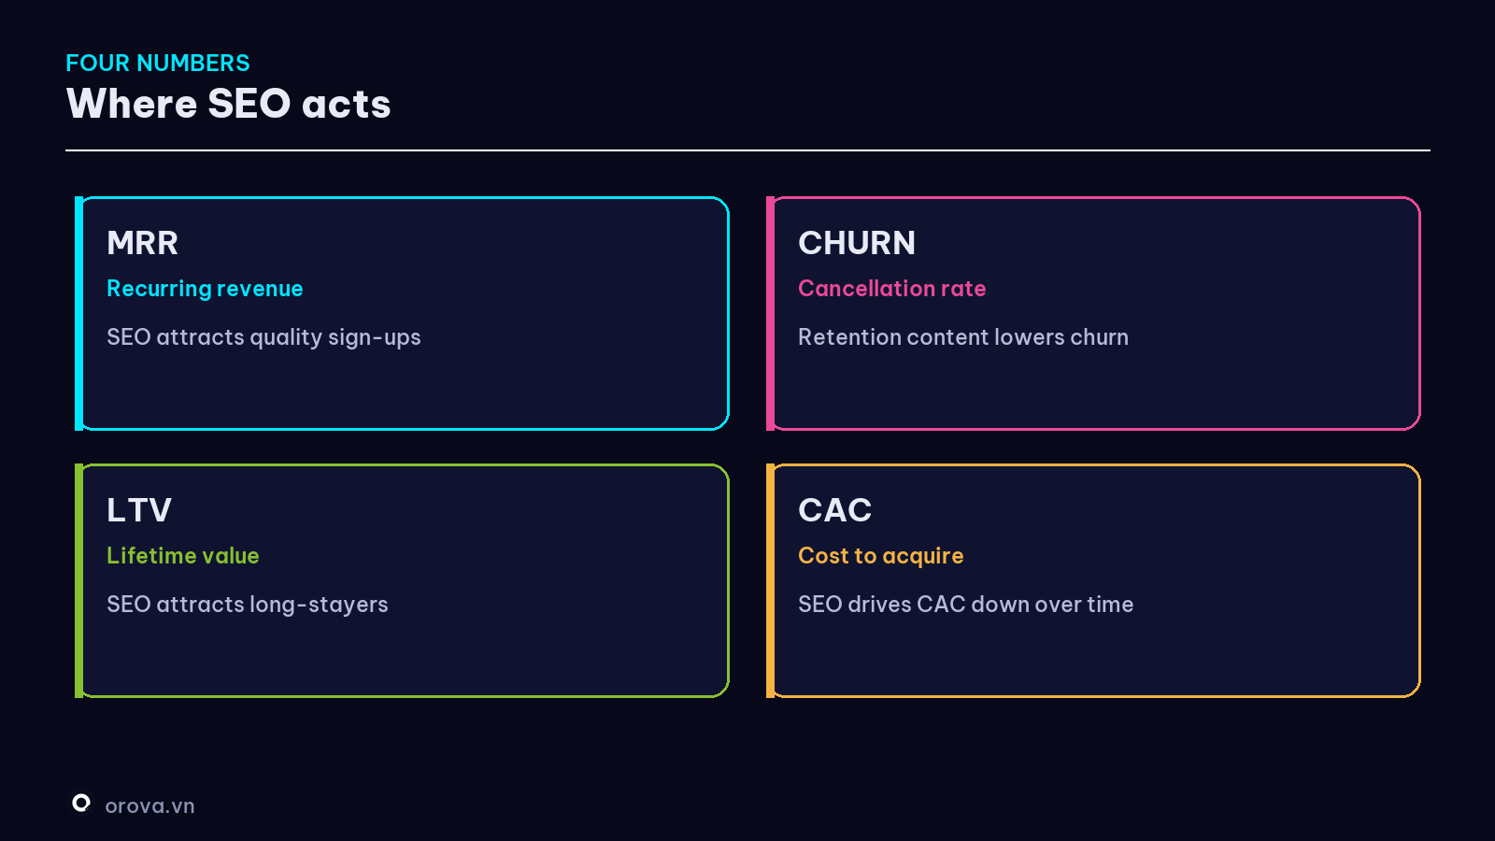This screenshot has width=1495, height=841.
Task: Click the Cancellation rate subtitle
Action: (x=892, y=289)
